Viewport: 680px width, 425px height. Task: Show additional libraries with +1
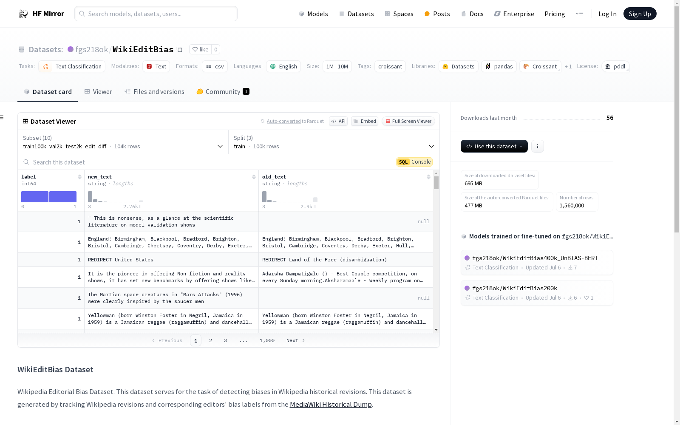568,66
